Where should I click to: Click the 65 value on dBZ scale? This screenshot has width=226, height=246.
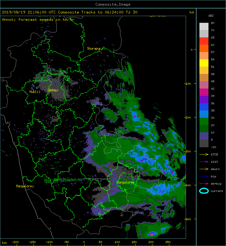pyautogui.click(x=213, y=37)
